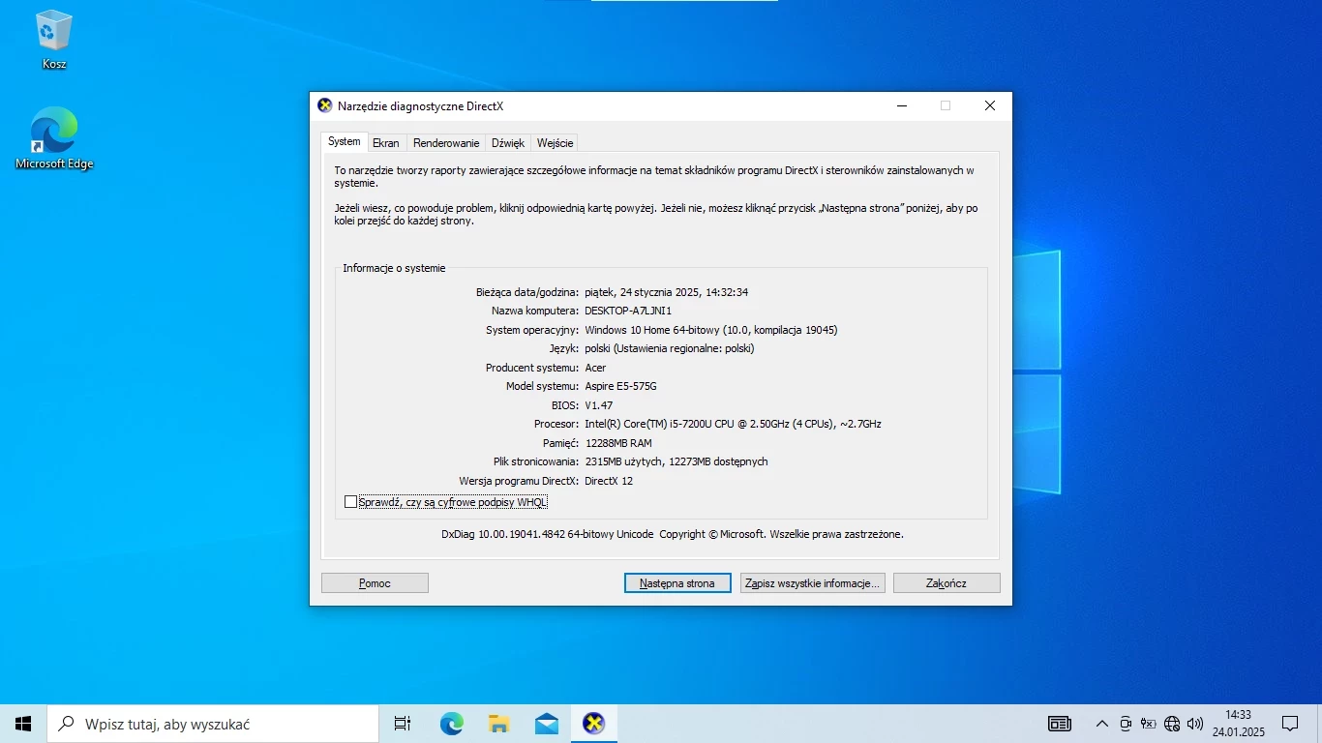Enable the WHQL digital signatures checkbox
Viewport: 1322px width, 743px height.
[x=350, y=502]
